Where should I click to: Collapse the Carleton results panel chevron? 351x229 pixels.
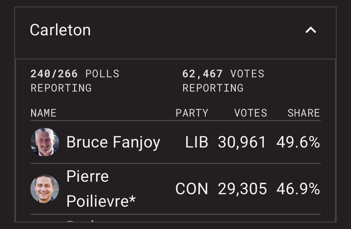point(311,31)
